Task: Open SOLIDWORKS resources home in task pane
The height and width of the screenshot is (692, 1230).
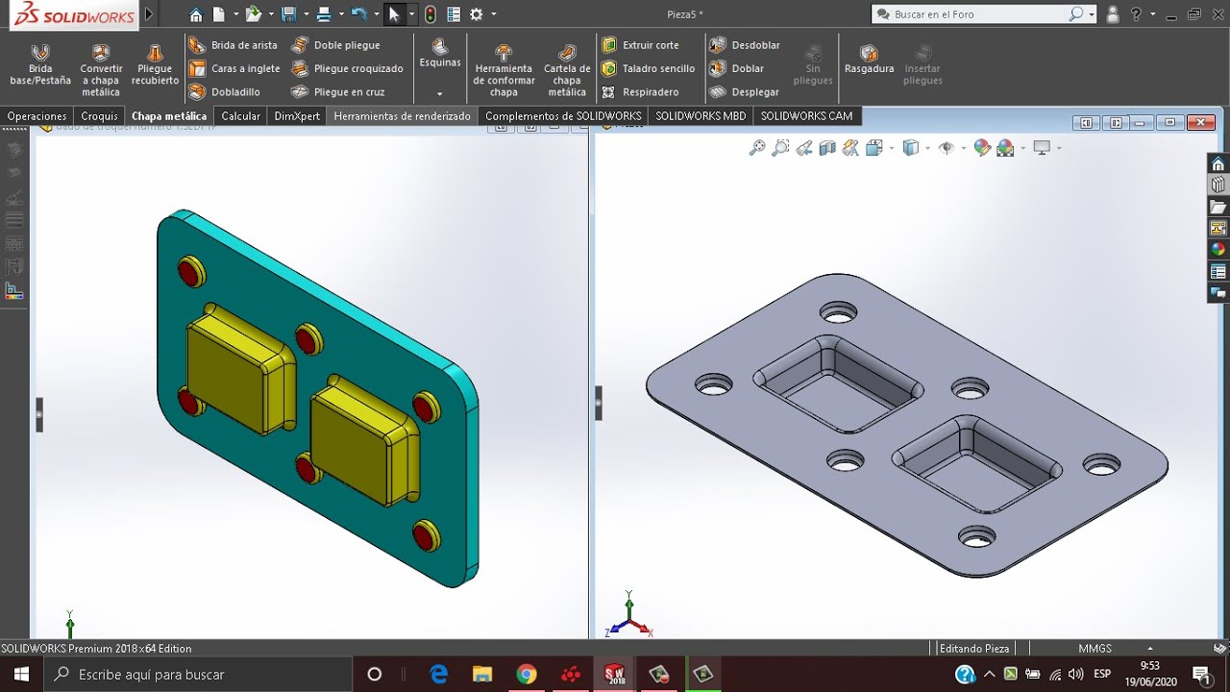Action: coord(1218,163)
